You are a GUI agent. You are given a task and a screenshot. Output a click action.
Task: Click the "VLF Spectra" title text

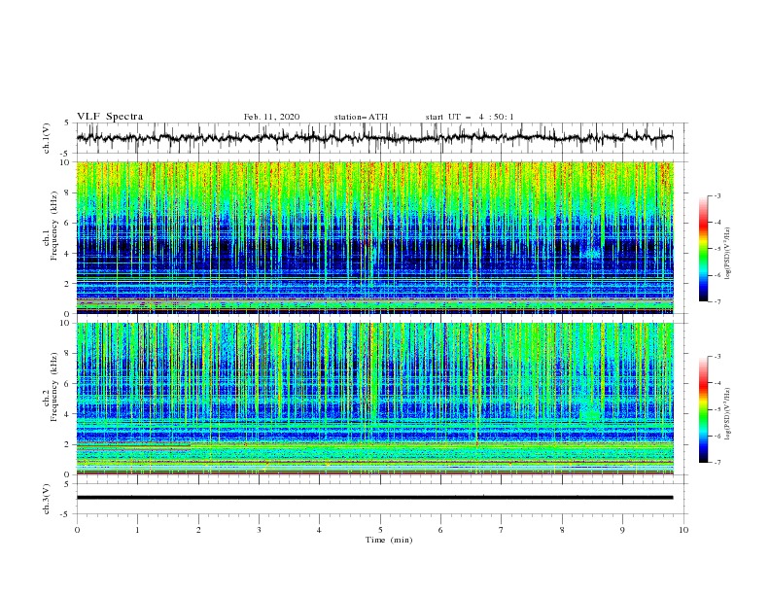pos(110,117)
